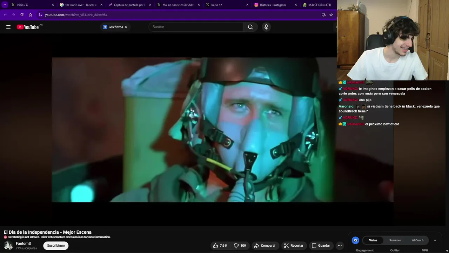Click the 'Outlier' label in the stats panel
449x253 pixels.
coord(395,250)
